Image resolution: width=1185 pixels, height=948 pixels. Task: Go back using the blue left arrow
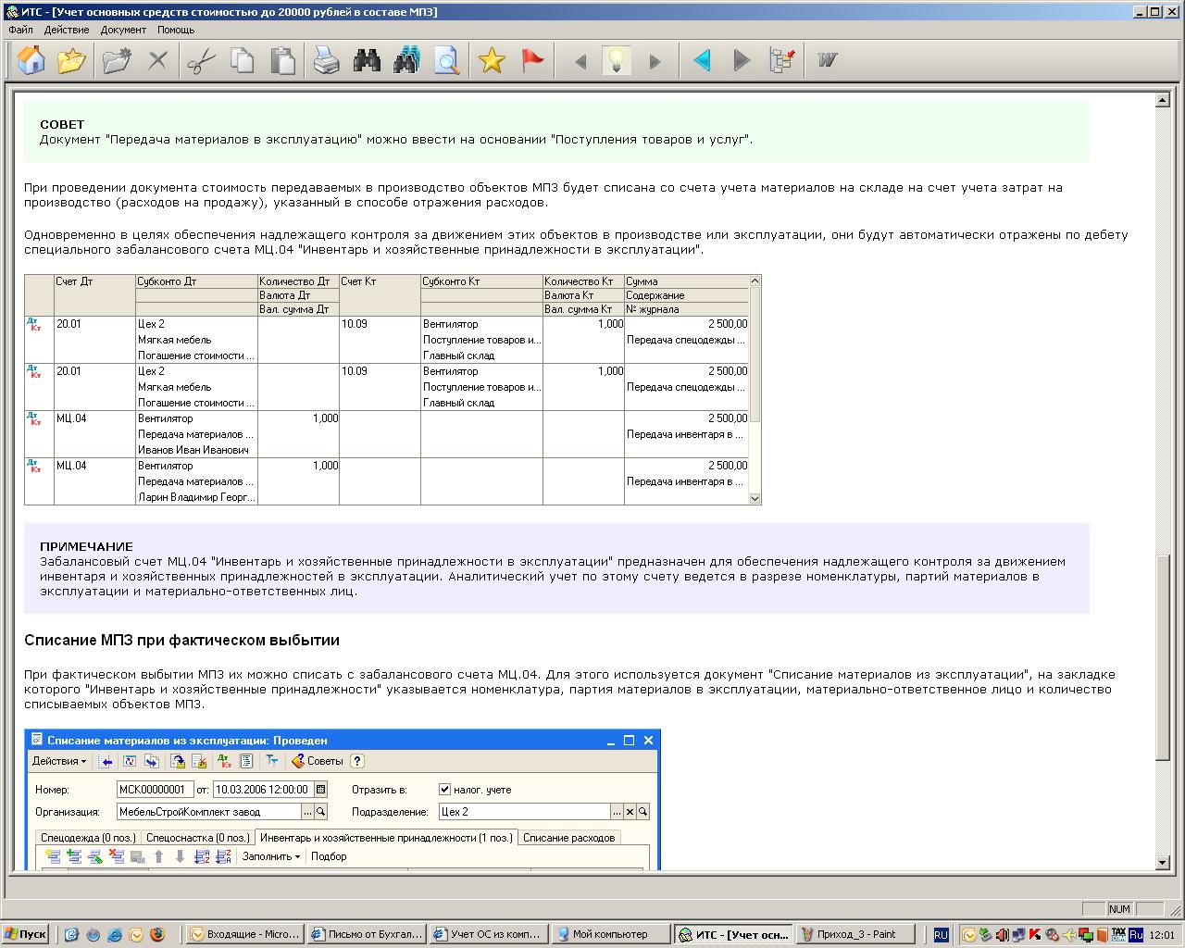(702, 61)
